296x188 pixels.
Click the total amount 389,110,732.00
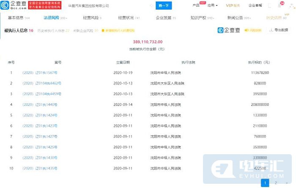click(x=148, y=42)
